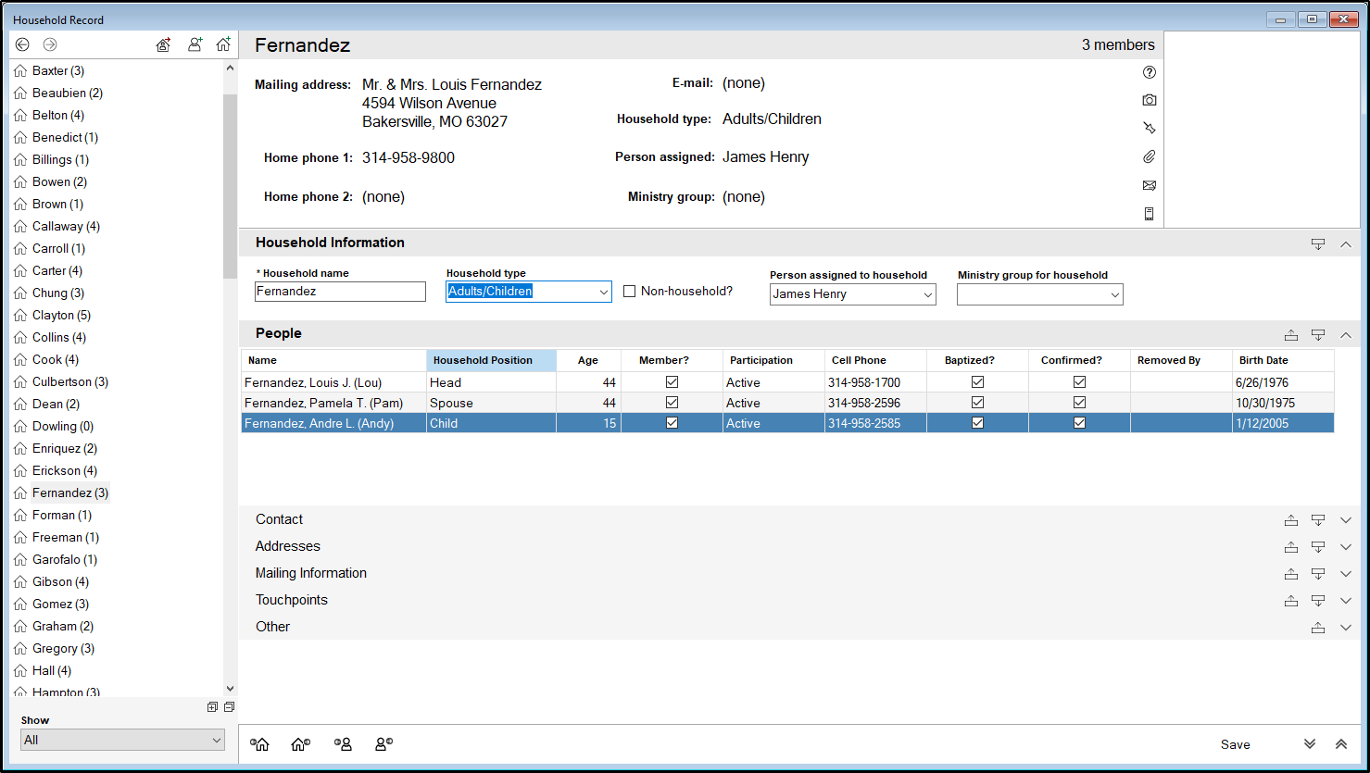Viewport: 1370px width, 773px height.
Task: Sort by Birth Date column header
Action: 1263,360
